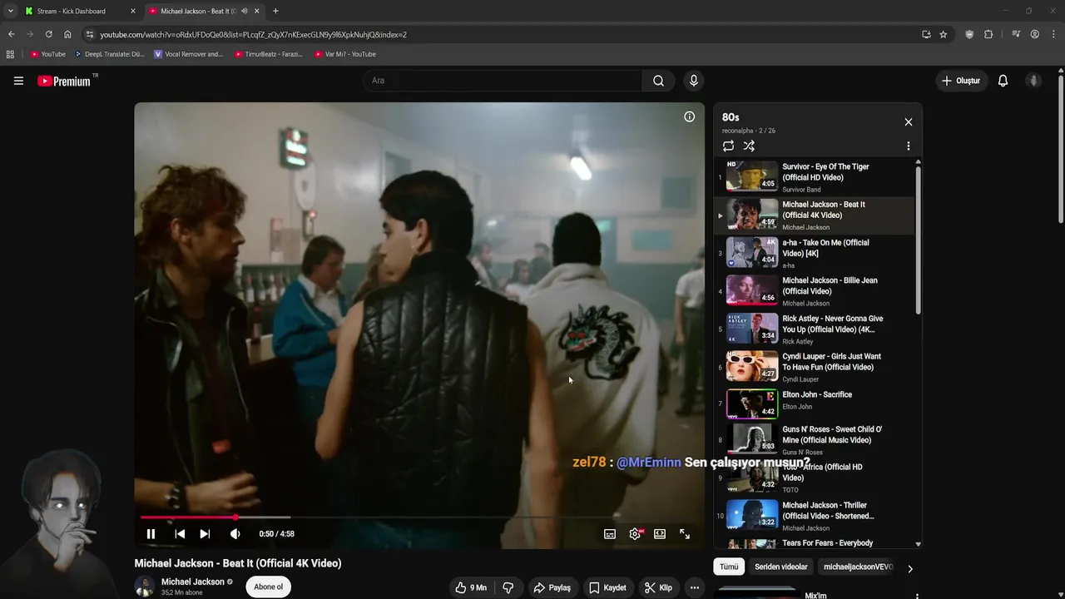Viewport: 1065px width, 599px height.
Task: Dislike the video
Action: 508,587
